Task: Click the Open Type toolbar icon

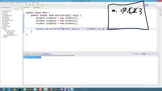Action: coord(42,5)
